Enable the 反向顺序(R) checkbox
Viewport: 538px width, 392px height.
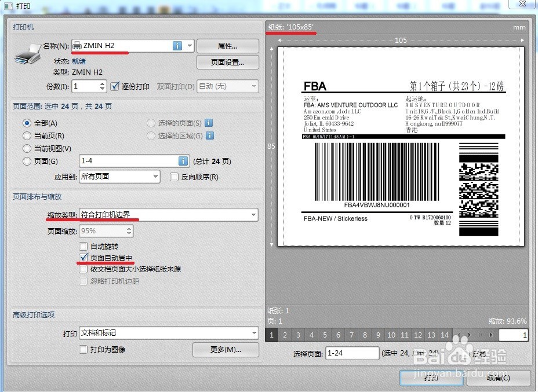pyautogui.click(x=175, y=177)
